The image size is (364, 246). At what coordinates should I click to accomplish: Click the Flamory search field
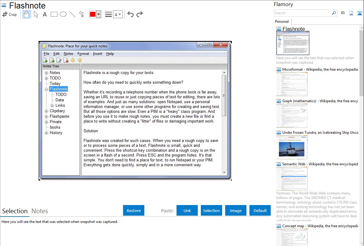tap(302, 13)
